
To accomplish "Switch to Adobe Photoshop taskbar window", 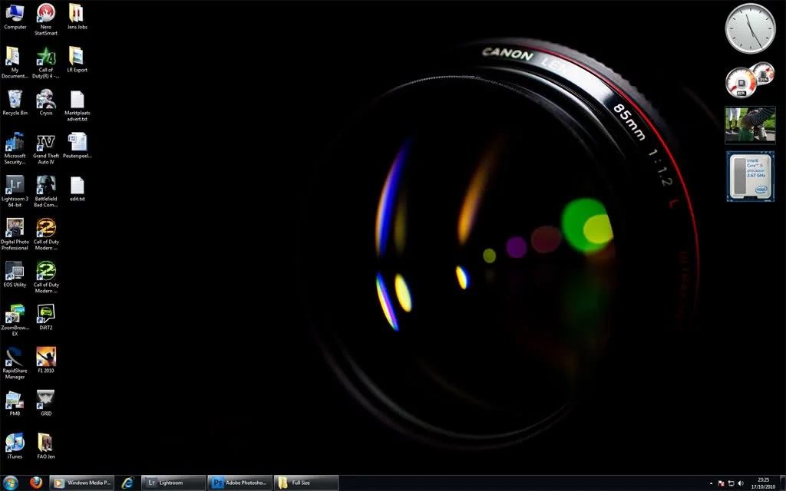I will coord(239,483).
